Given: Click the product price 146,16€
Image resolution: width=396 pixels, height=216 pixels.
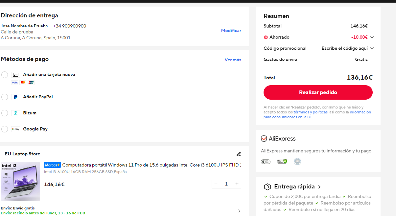Looking at the screenshot, I should (54, 185).
